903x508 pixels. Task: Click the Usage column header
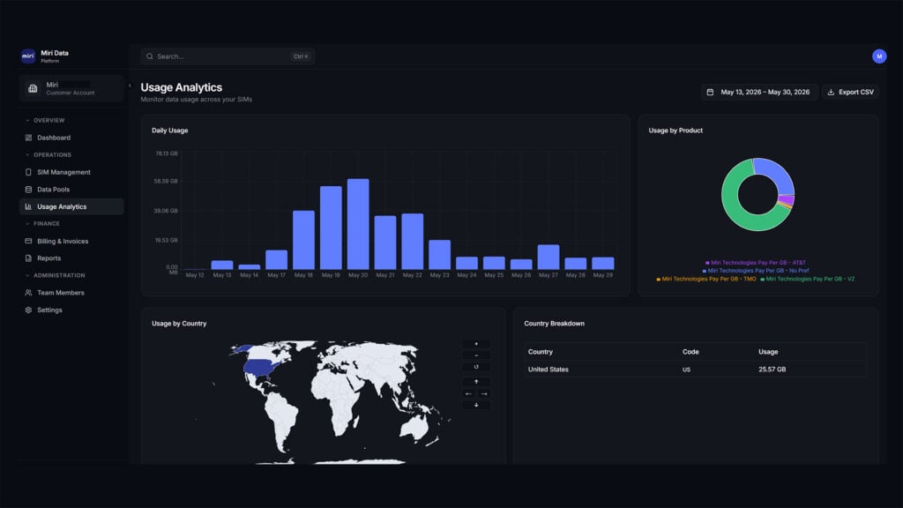click(768, 352)
